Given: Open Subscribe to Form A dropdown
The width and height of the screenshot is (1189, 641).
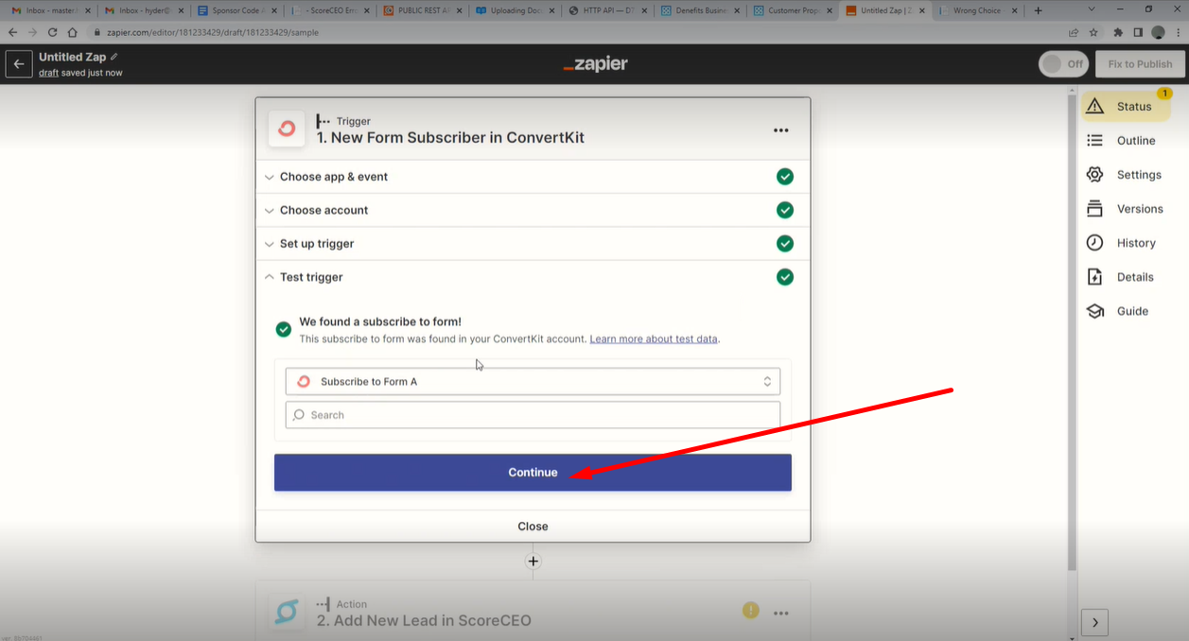Looking at the screenshot, I should pyautogui.click(x=533, y=382).
